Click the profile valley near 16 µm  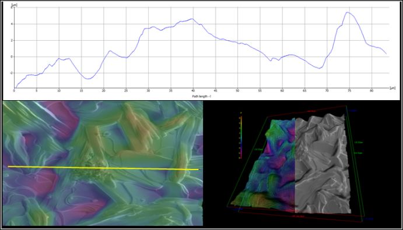(x=87, y=79)
